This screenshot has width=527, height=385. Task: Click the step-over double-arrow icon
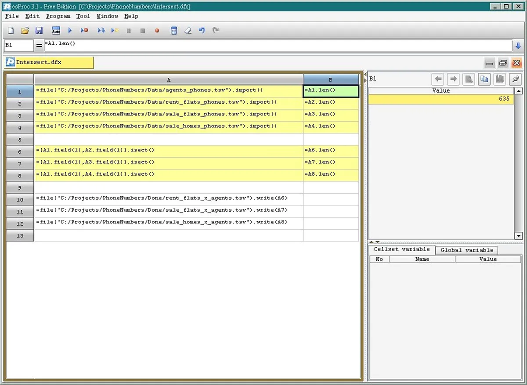(x=101, y=31)
